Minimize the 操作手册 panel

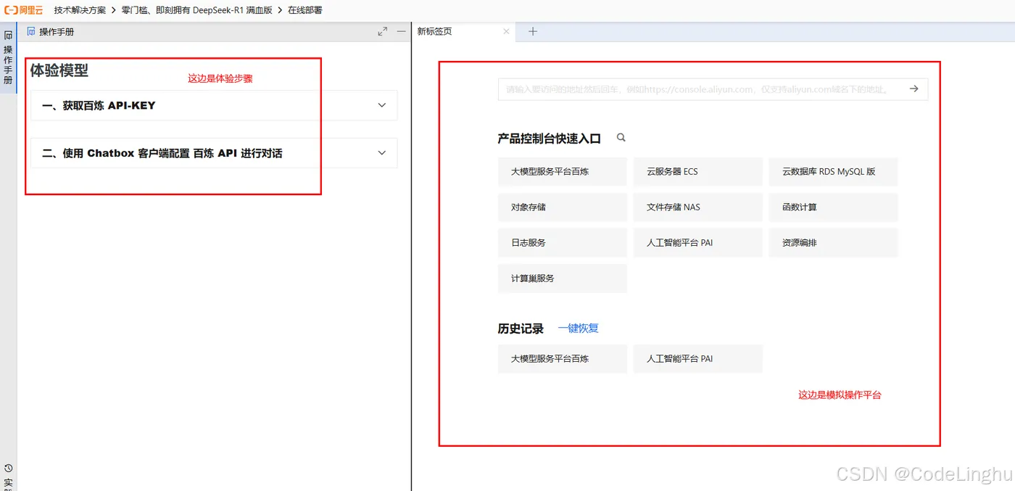[x=401, y=32]
